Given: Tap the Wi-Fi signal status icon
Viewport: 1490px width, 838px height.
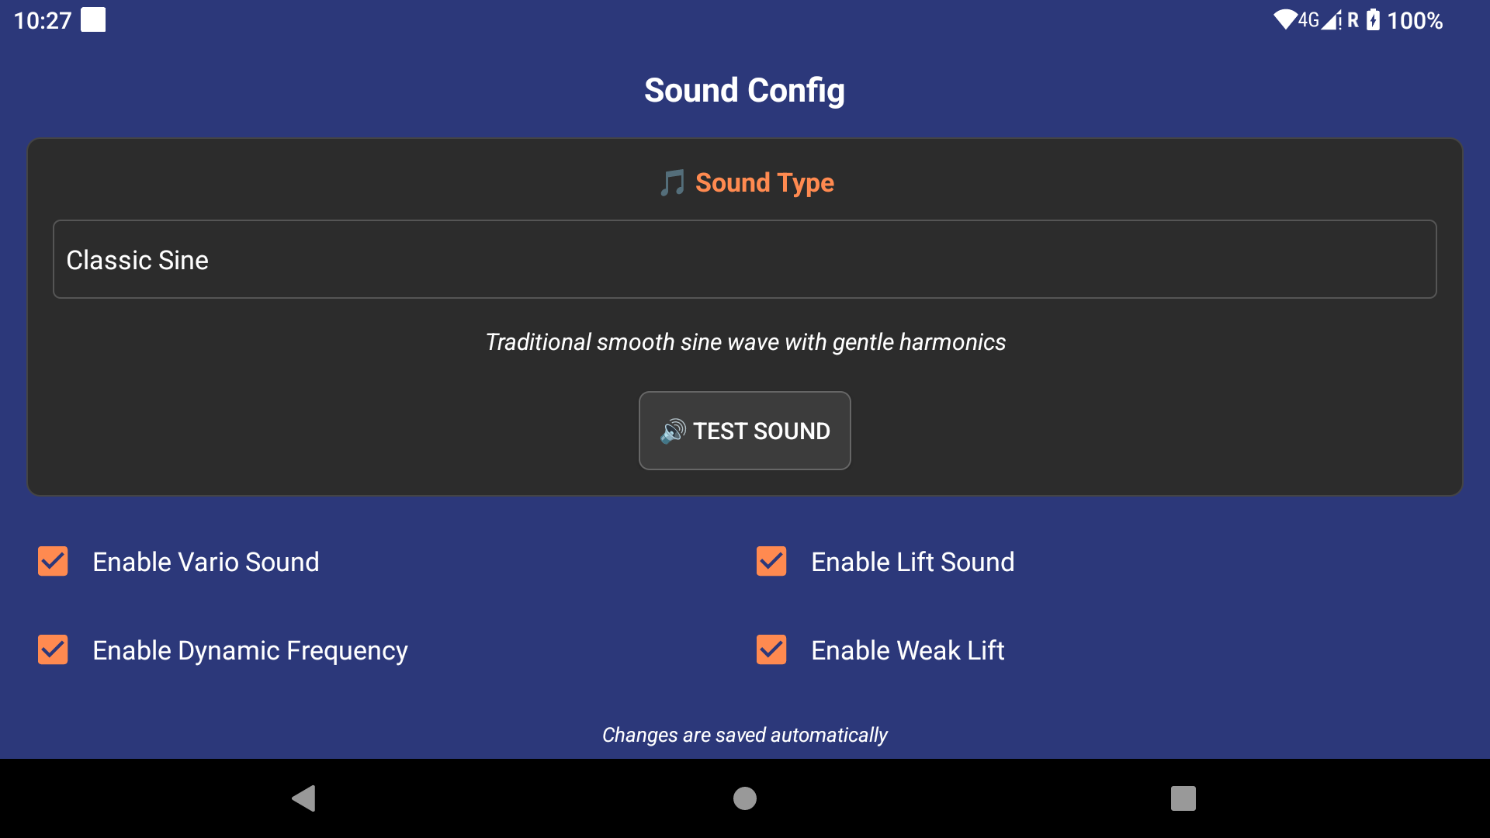Looking at the screenshot, I should click(1285, 20).
